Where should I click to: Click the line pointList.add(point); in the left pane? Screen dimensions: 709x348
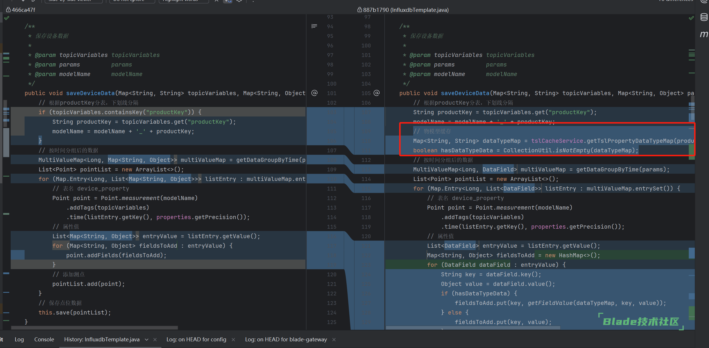click(x=88, y=284)
